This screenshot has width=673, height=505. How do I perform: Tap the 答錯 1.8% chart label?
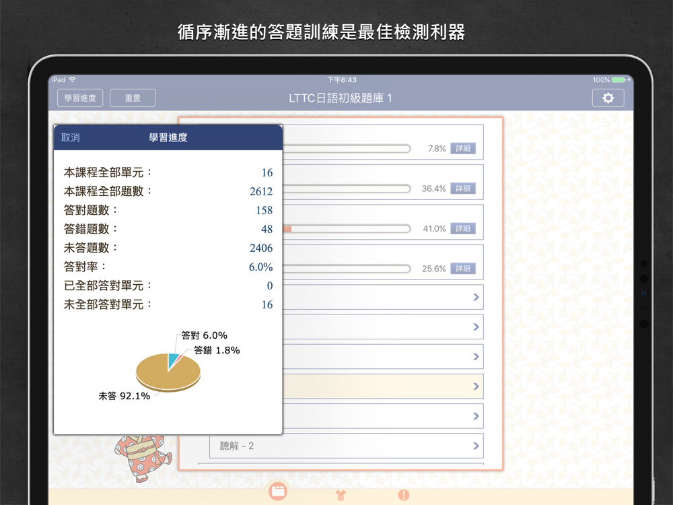(x=217, y=350)
